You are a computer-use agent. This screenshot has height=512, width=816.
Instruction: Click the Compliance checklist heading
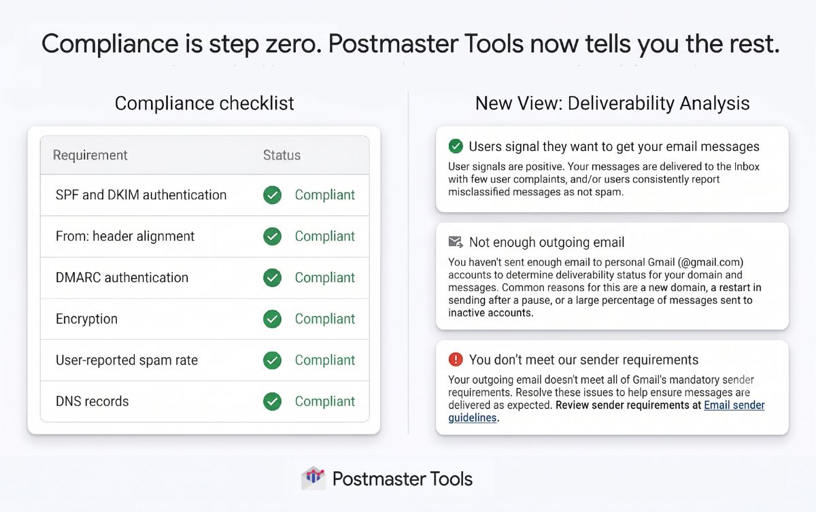[204, 103]
